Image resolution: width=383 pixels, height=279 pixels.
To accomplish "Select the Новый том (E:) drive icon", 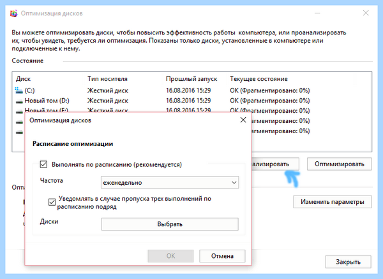I will coord(19,111).
